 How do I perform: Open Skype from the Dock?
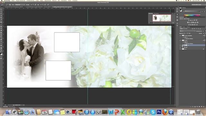(153, 112)
